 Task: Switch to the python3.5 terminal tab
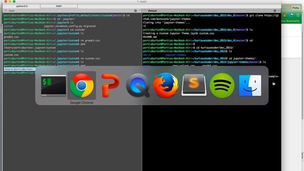pos(22,6)
